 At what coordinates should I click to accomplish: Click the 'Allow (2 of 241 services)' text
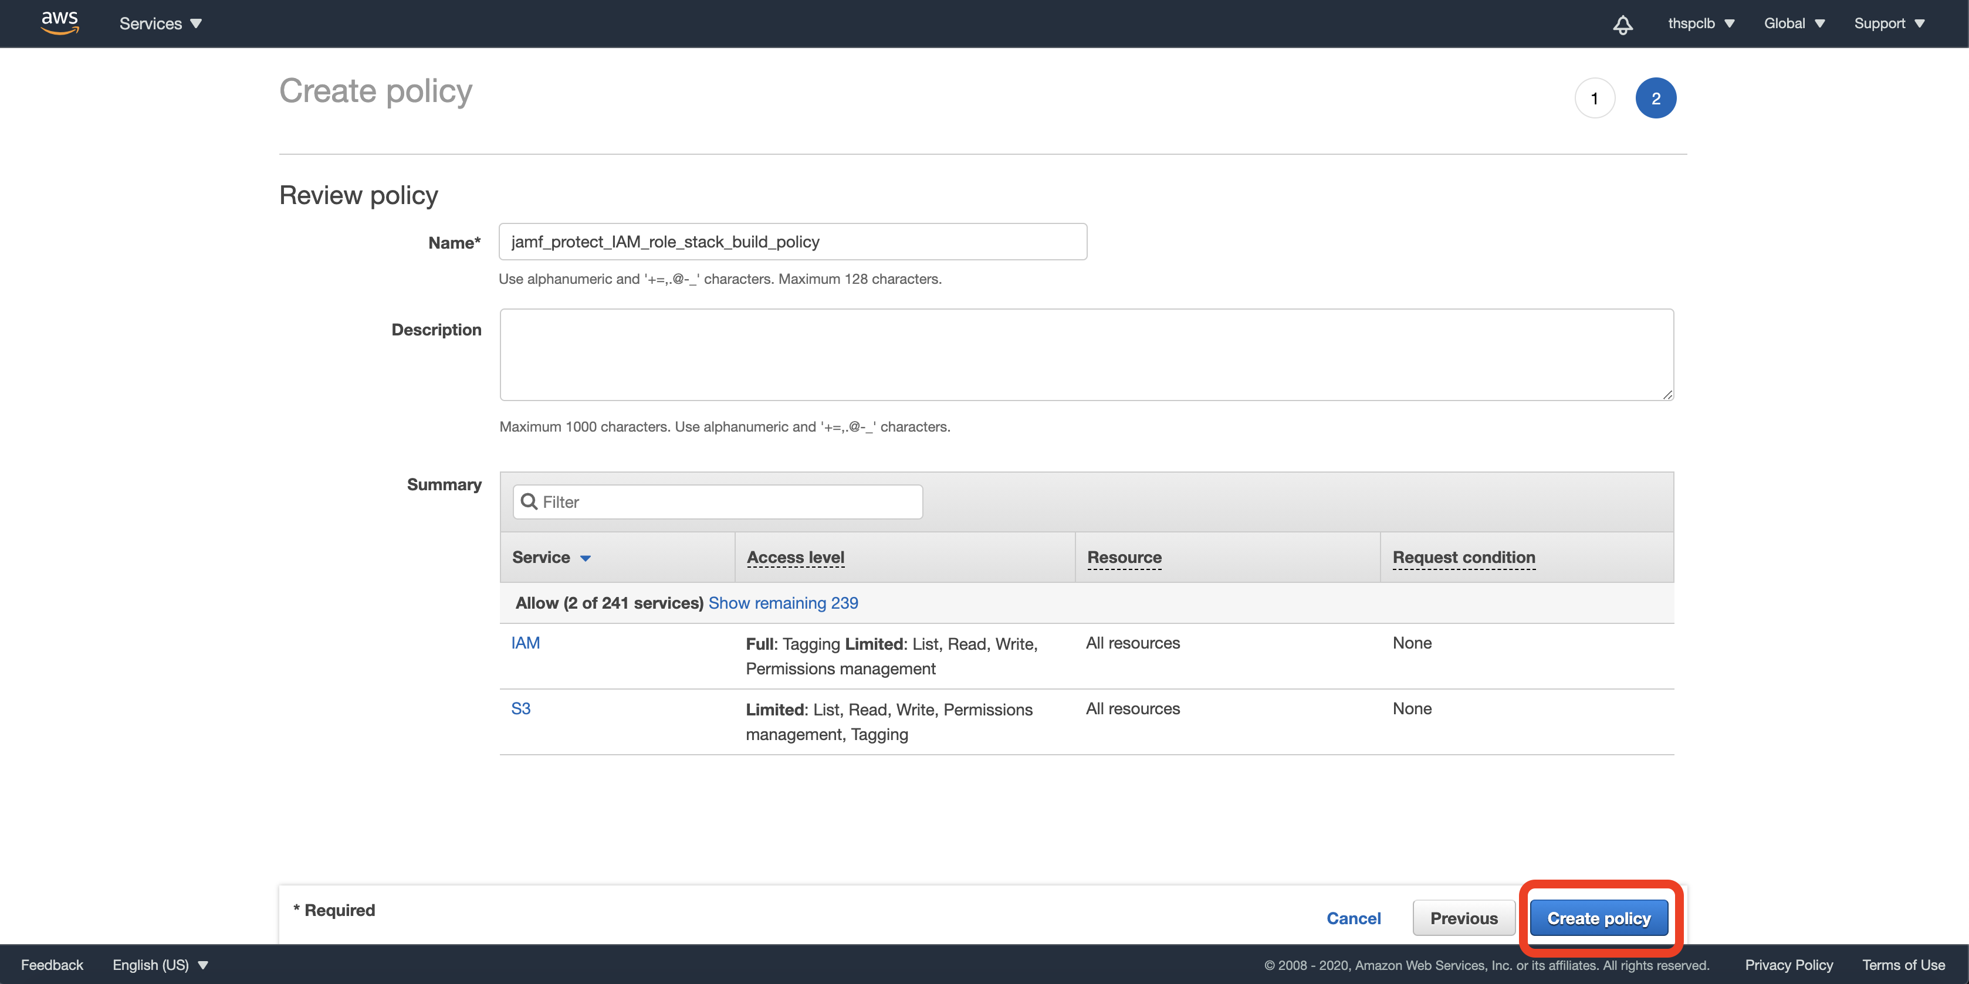coord(609,603)
